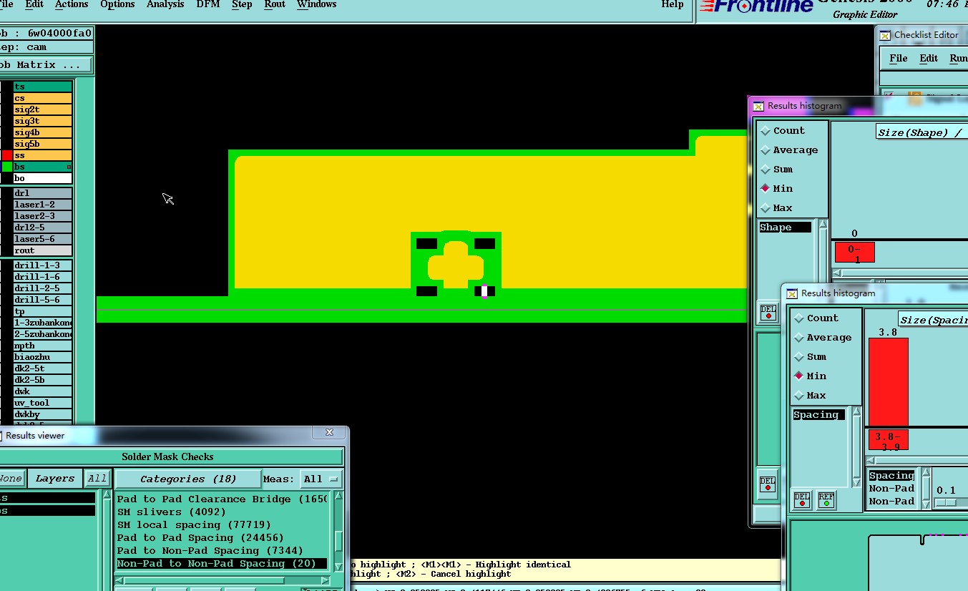The width and height of the screenshot is (968, 591).
Task: Select Count in Spacing histogram window
Action: (x=816, y=318)
